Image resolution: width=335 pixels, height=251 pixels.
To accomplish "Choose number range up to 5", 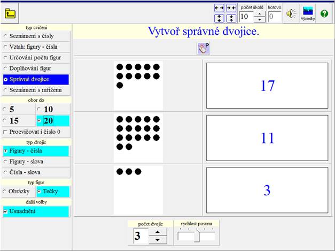I will coord(19,109).
